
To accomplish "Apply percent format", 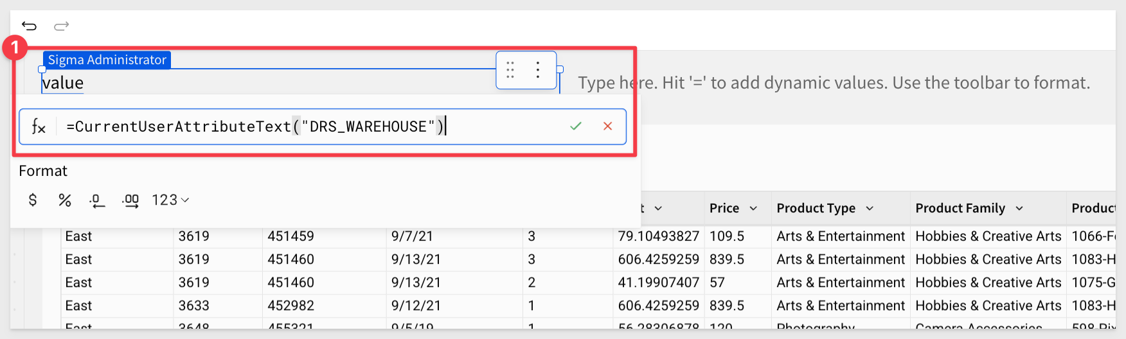I will (65, 200).
